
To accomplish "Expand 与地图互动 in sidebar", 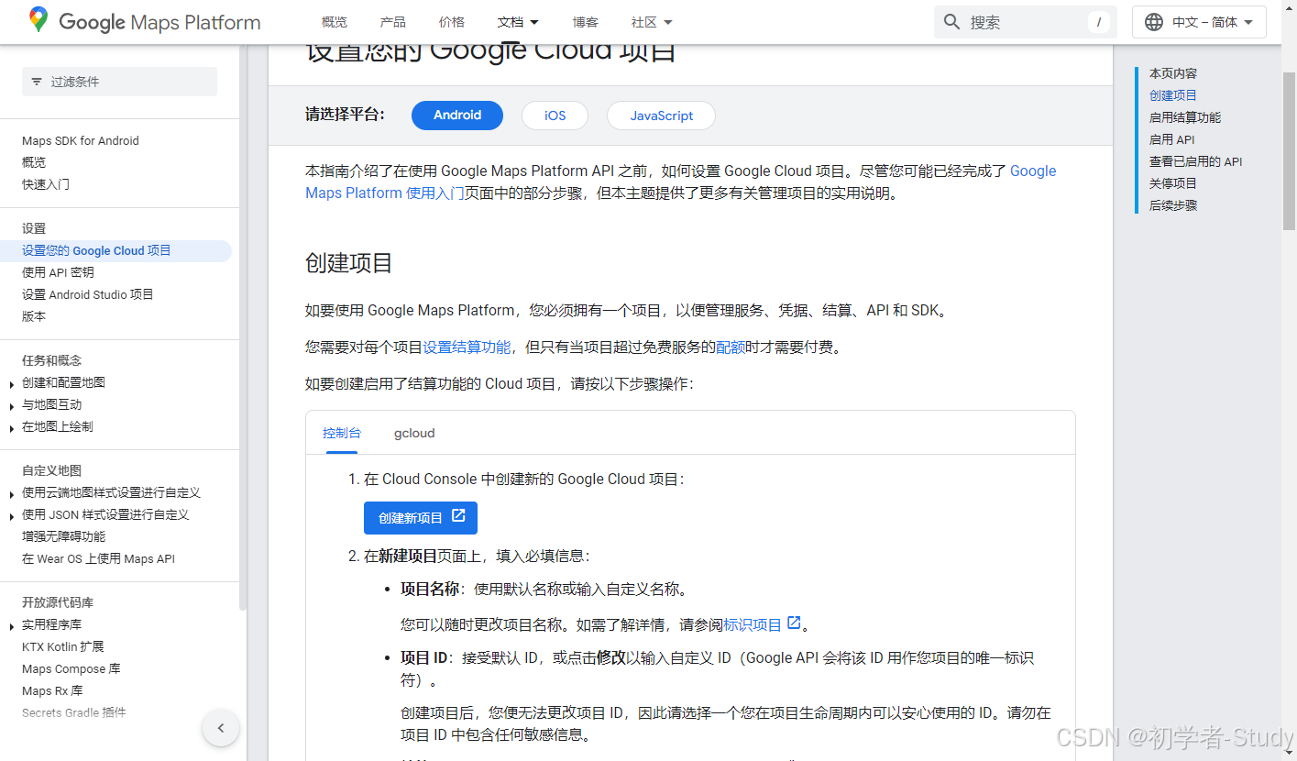I will click(x=12, y=405).
